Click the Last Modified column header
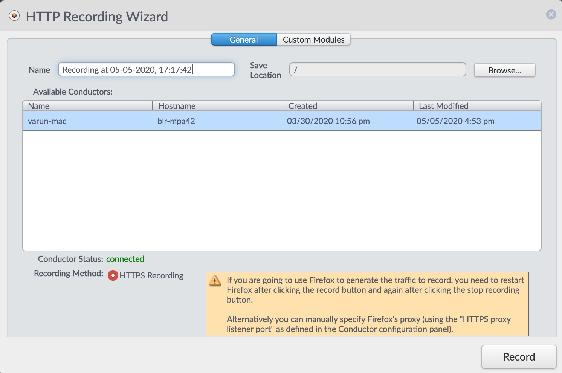 coord(477,106)
